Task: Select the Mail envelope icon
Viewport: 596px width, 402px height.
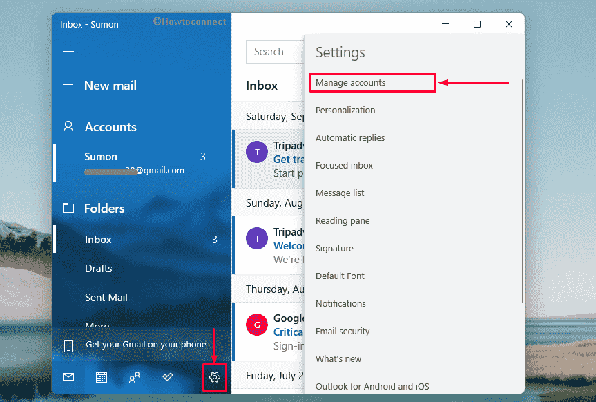Action: pyautogui.click(x=68, y=376)
